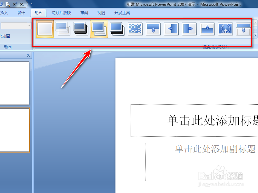This screenshot has width=258, height=193.
Task: Click the Print Preview quick access icon
Action: coord(8,4)
